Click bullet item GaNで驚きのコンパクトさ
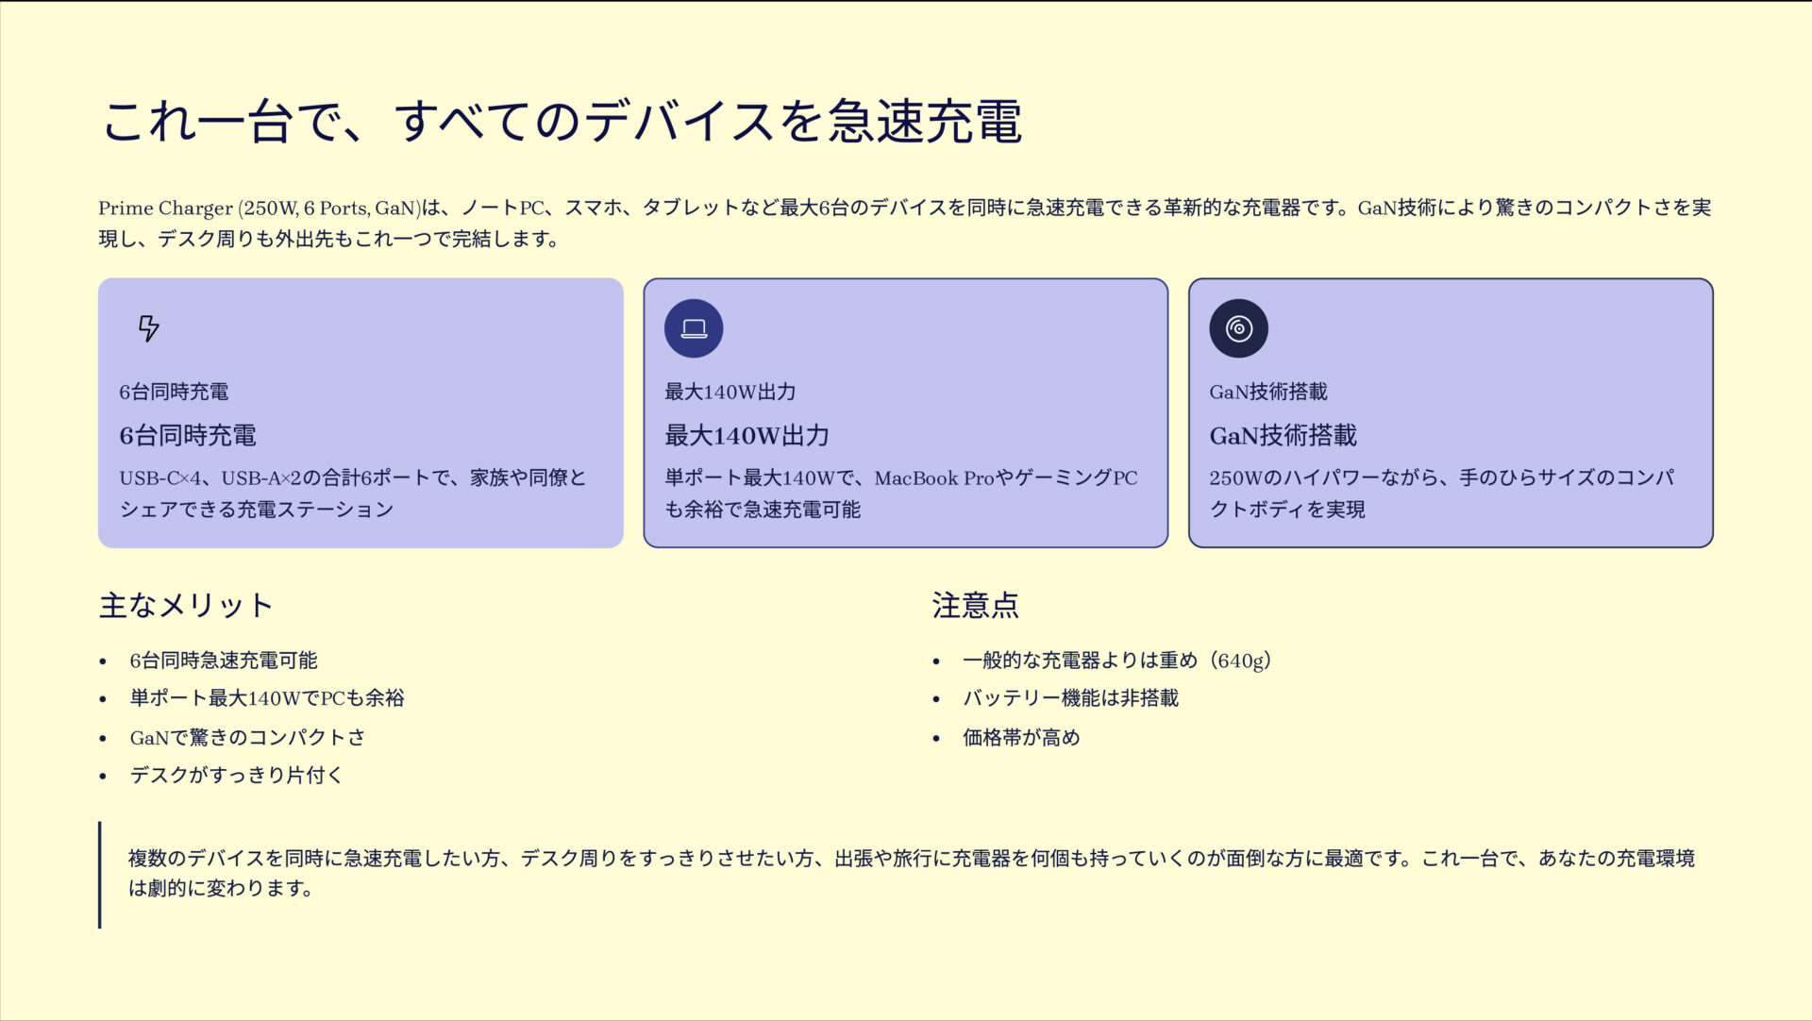 pyautogui.click(x=247, y=737)
